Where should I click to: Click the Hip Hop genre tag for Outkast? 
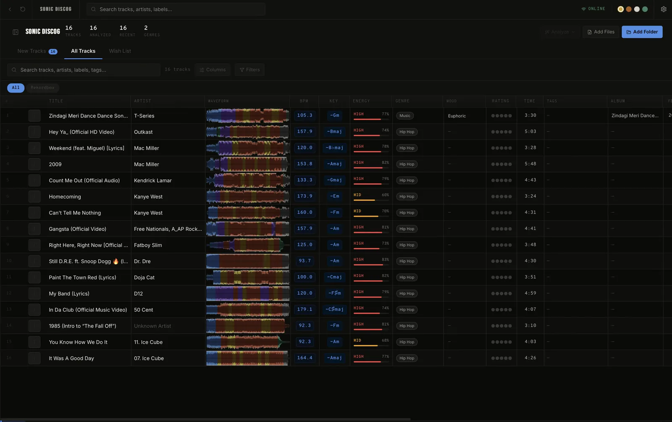click(407, 132)
